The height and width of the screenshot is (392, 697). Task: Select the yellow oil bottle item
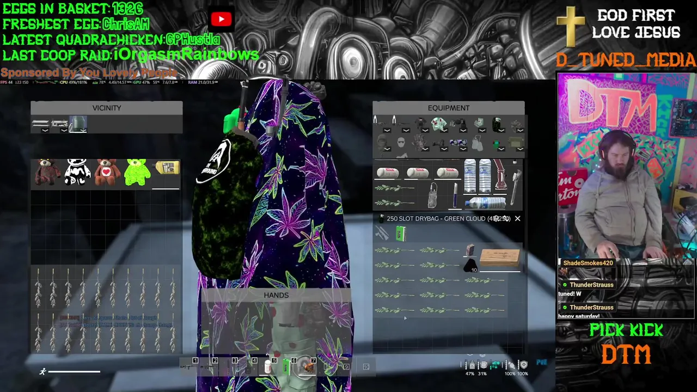(x=167, y=168)
